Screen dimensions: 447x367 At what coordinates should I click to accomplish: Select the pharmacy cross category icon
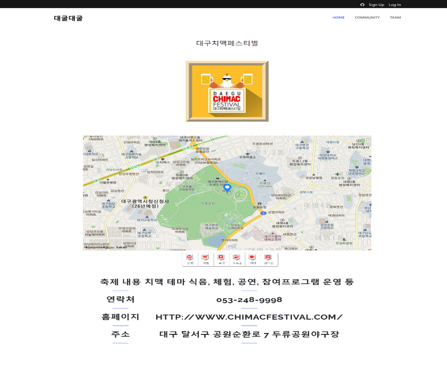click(221, 260)
